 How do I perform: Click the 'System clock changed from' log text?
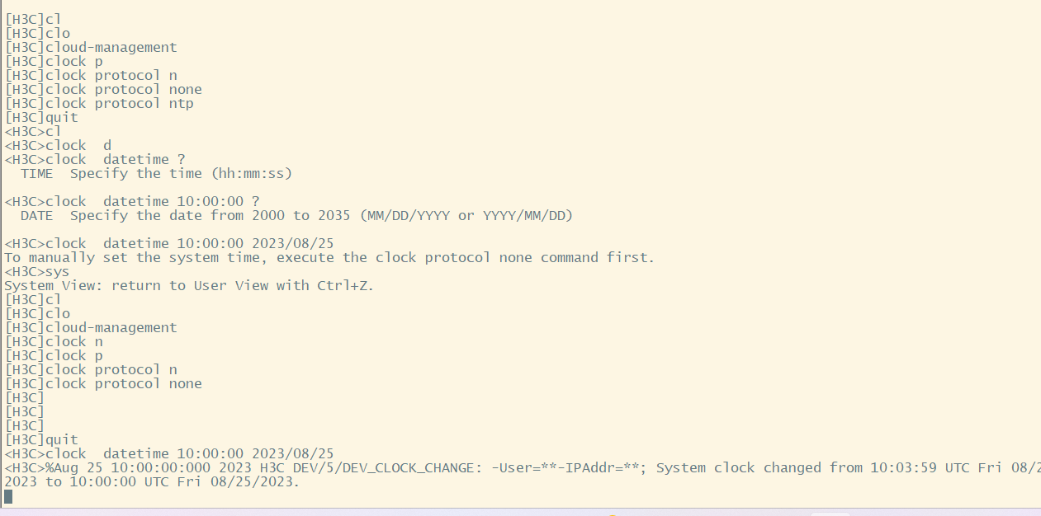(759, 468)
